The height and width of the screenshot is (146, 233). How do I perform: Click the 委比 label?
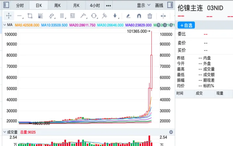pyautogui.click(x=182, y=34)
